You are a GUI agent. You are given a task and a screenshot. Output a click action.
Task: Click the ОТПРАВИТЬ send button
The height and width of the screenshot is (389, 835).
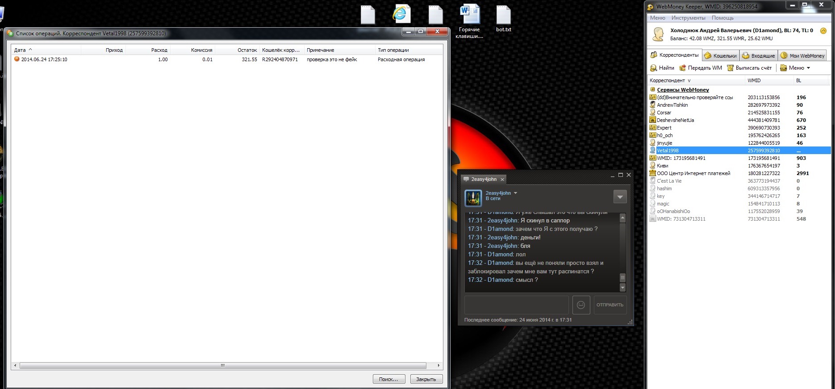(610, 305)
